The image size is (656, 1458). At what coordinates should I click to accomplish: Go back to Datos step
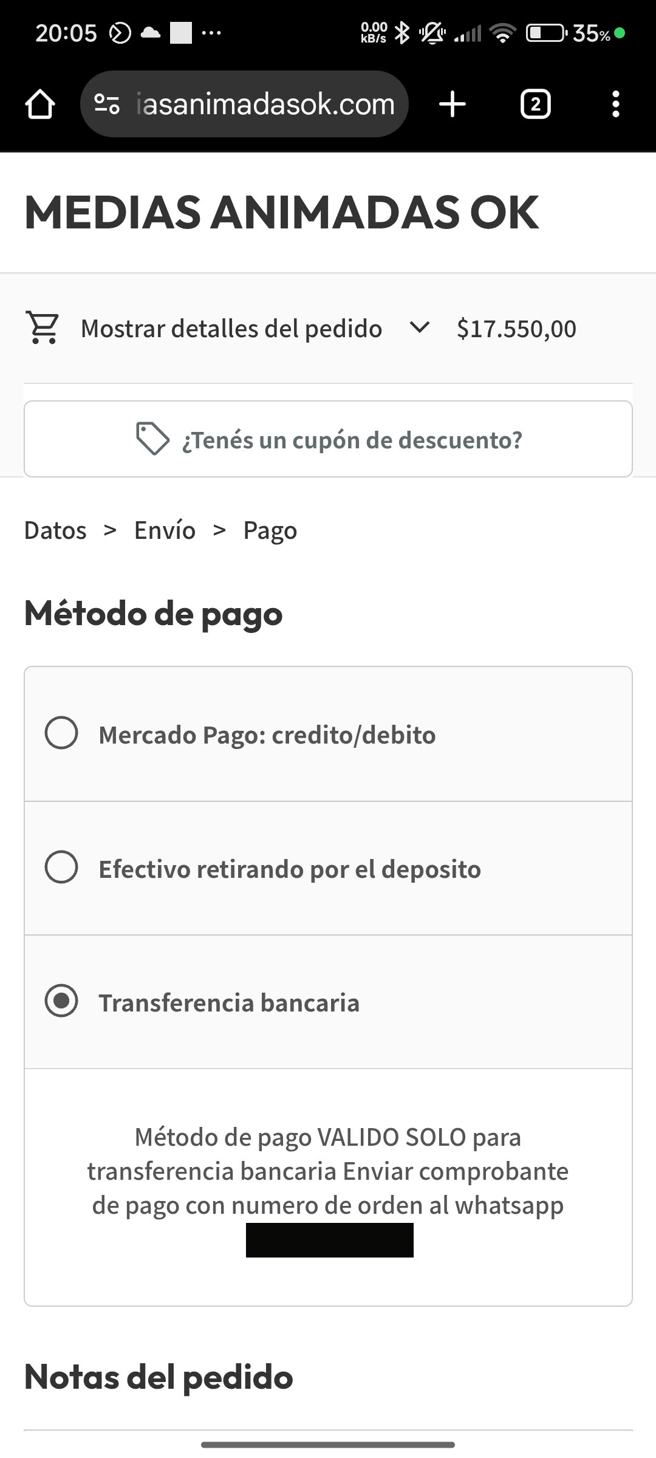pyautogui.click(x=55, y=530)
